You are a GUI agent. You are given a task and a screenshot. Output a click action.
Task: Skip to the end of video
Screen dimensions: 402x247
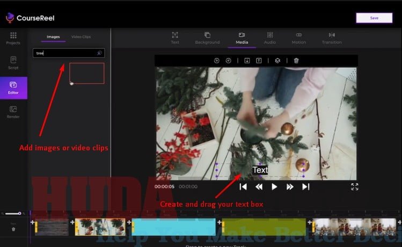306,187
